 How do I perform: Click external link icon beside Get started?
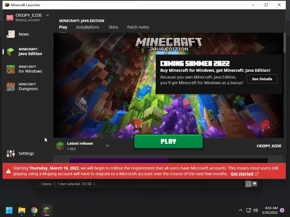pos(257,174)
